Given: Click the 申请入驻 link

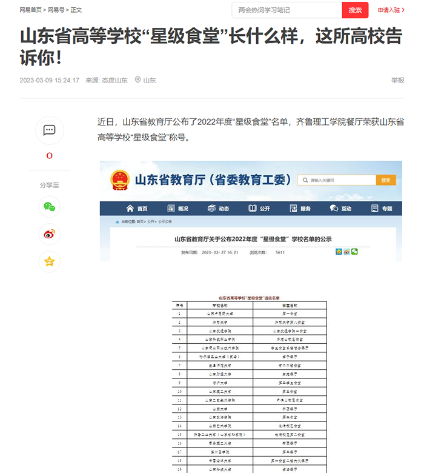Looking at the screenshot, I should (x=389, y=10).
